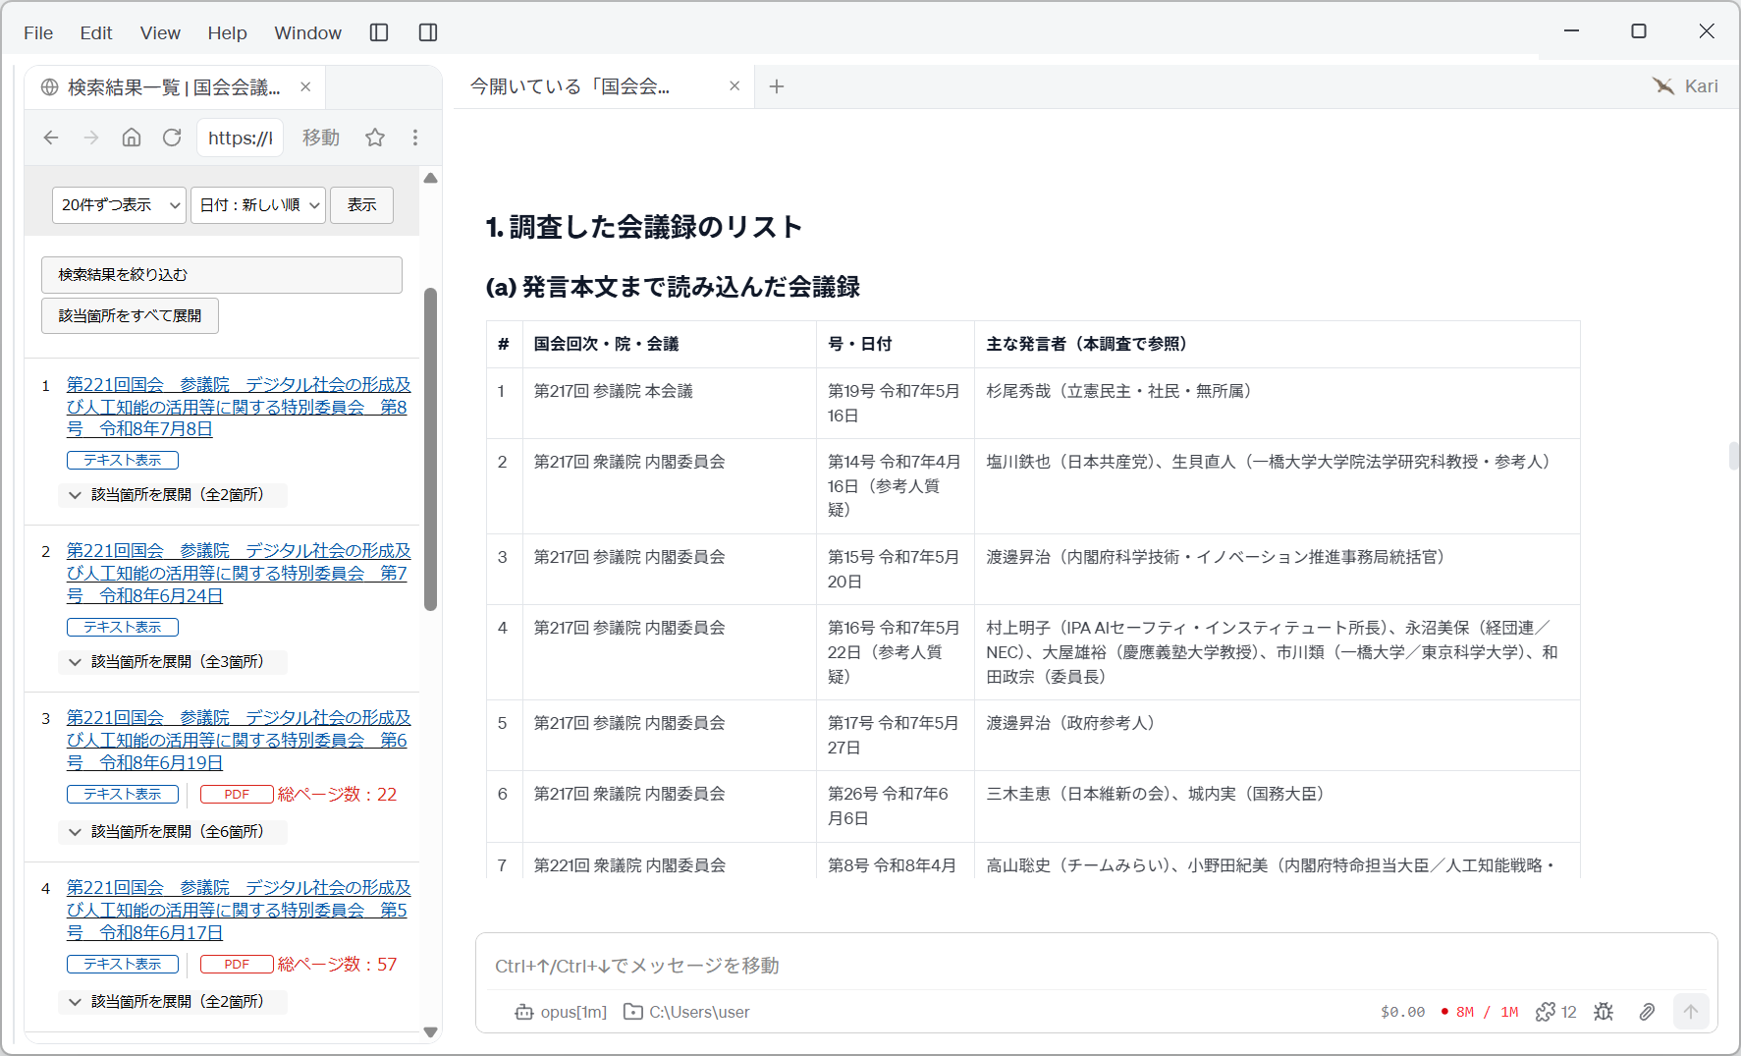Go back in the embedded browser
The height and width of the screenshot is (1056, 1741).
pos(51,138)
